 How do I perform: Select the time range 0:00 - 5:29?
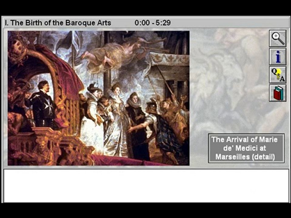tap(152, 23)
